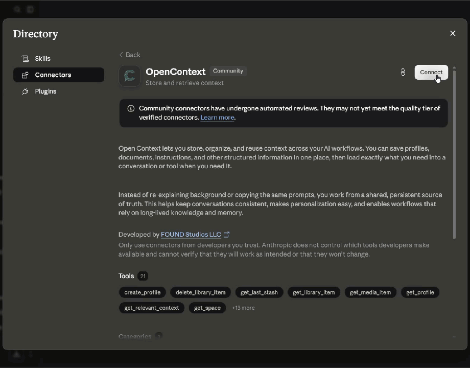
Task: Select the get_media_item tool chip
Action: (x=370, y=292)
